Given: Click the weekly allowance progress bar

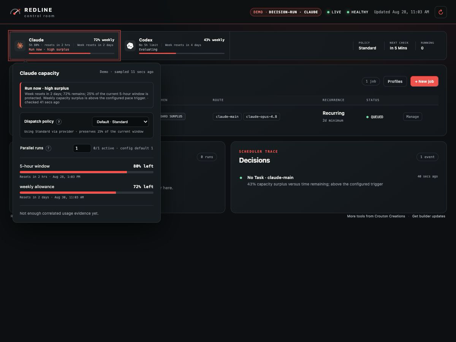Looking at the screenshot, I should tap(87, 193).
